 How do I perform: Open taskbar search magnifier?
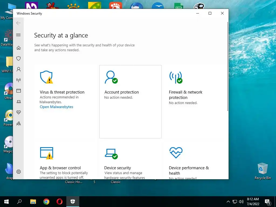tap(19, 202)
